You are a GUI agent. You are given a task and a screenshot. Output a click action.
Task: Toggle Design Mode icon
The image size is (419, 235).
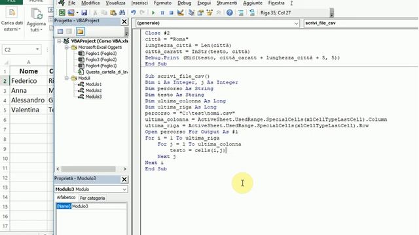181,12
